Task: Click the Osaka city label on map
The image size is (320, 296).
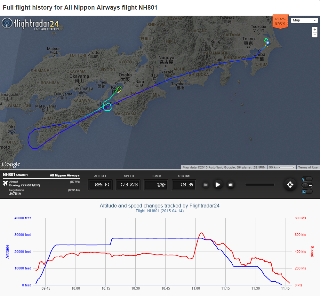Action: tap(125, 77)
